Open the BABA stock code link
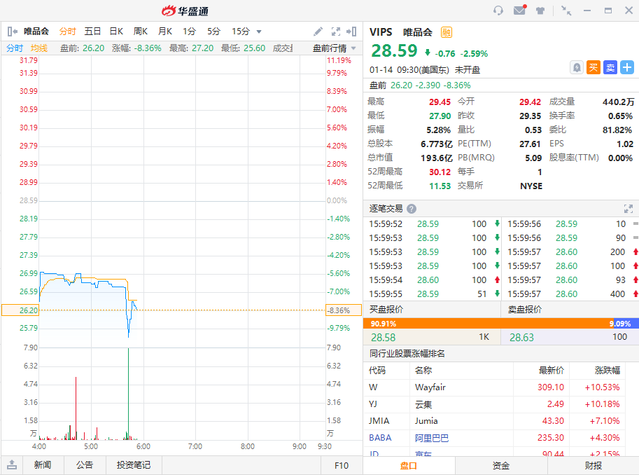The width and height of the screenshot is (639, 475). 380,438
